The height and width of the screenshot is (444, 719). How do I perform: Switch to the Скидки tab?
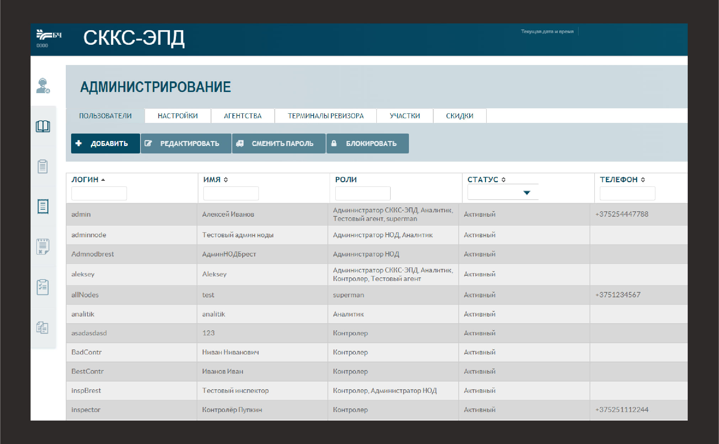pyautogui.click(x=460, y=116)
